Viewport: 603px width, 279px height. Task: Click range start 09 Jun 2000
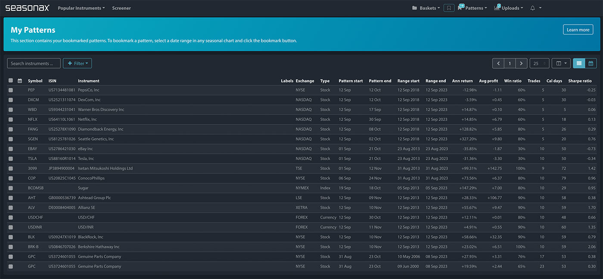pos(408,267)
